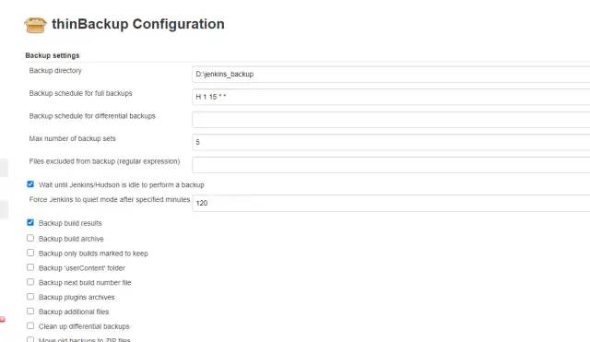Enable Backup build archive

30,238
